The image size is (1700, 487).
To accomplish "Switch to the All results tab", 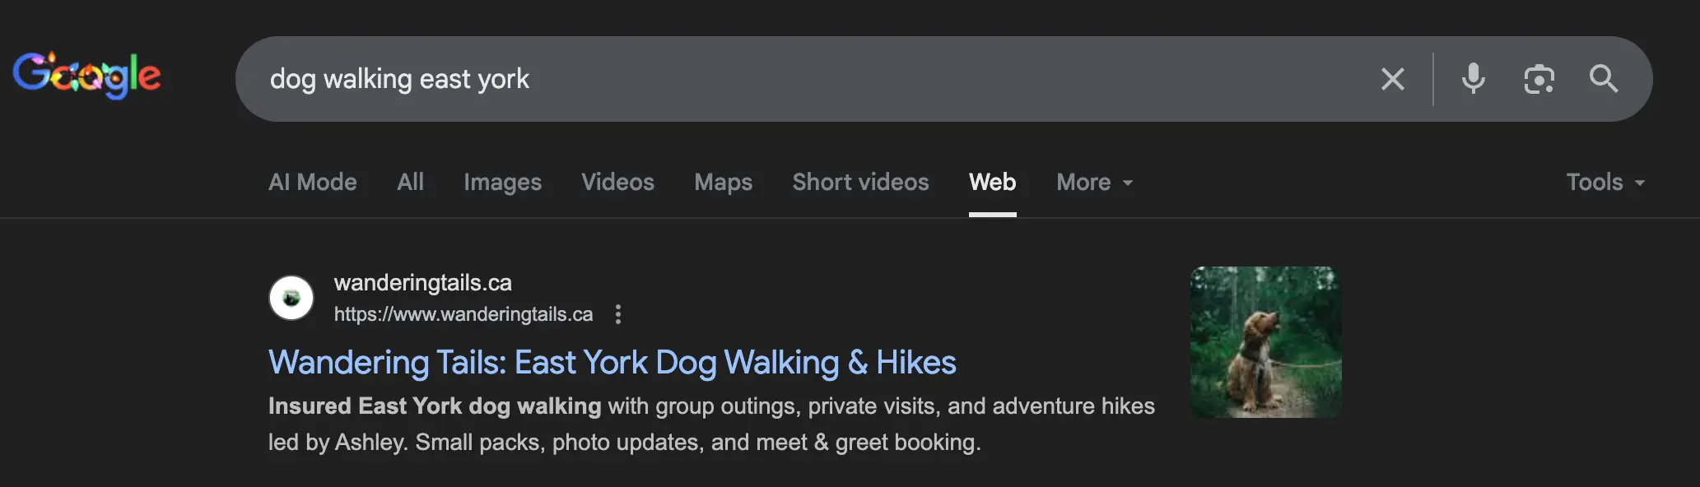I will coord(410,182).
